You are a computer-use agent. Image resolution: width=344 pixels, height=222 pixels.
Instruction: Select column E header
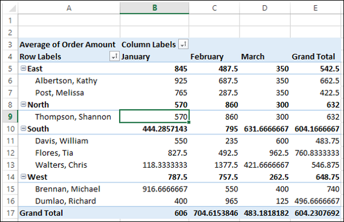pos(315,8)
